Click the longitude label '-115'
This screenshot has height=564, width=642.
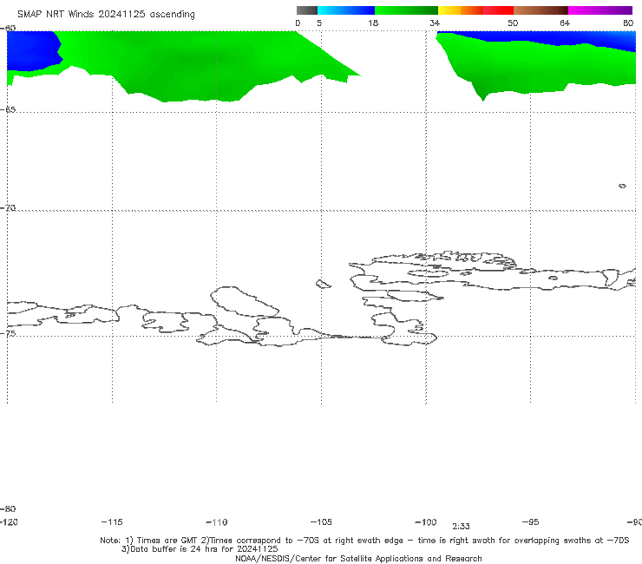pyautogui.click(x=112, y=521)
